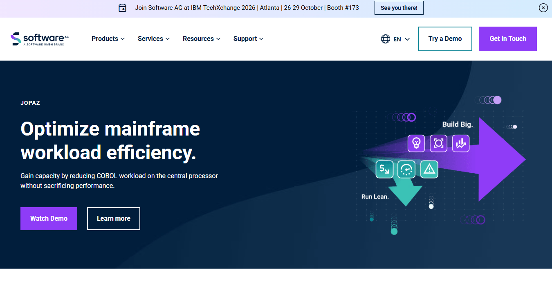Click the globe language icon
Image resolution: width=552 pixels, height=285 pixels.
click(385, 39)
